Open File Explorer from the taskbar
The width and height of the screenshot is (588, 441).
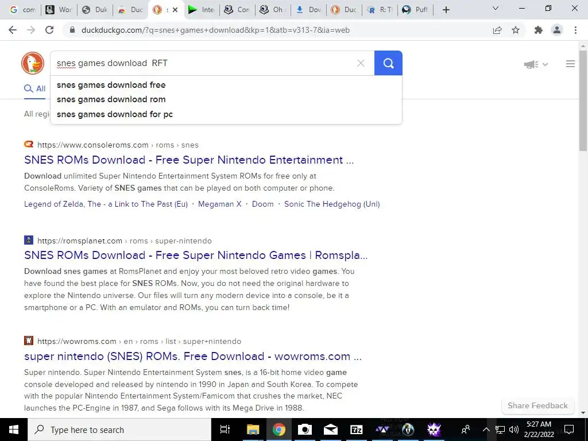[253, 430]
